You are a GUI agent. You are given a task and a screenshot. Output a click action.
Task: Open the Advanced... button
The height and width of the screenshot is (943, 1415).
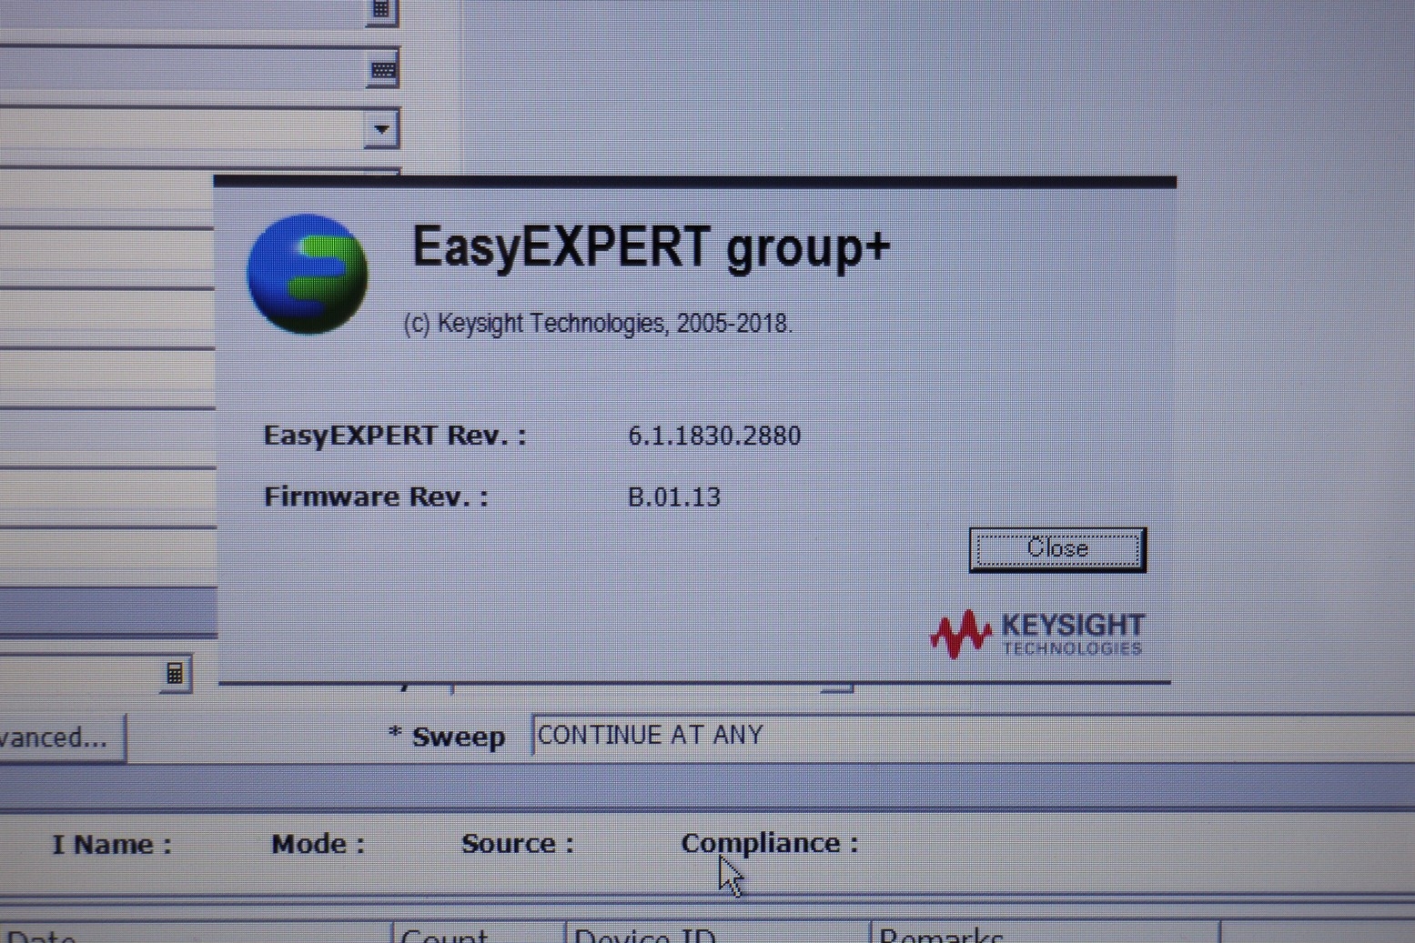tap(60, 737)
